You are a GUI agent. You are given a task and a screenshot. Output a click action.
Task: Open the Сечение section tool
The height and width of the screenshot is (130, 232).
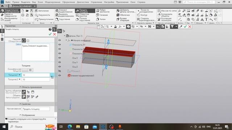[102, 15]
